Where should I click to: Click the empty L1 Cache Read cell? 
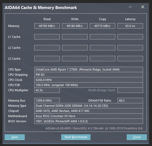tap(47, 37)
